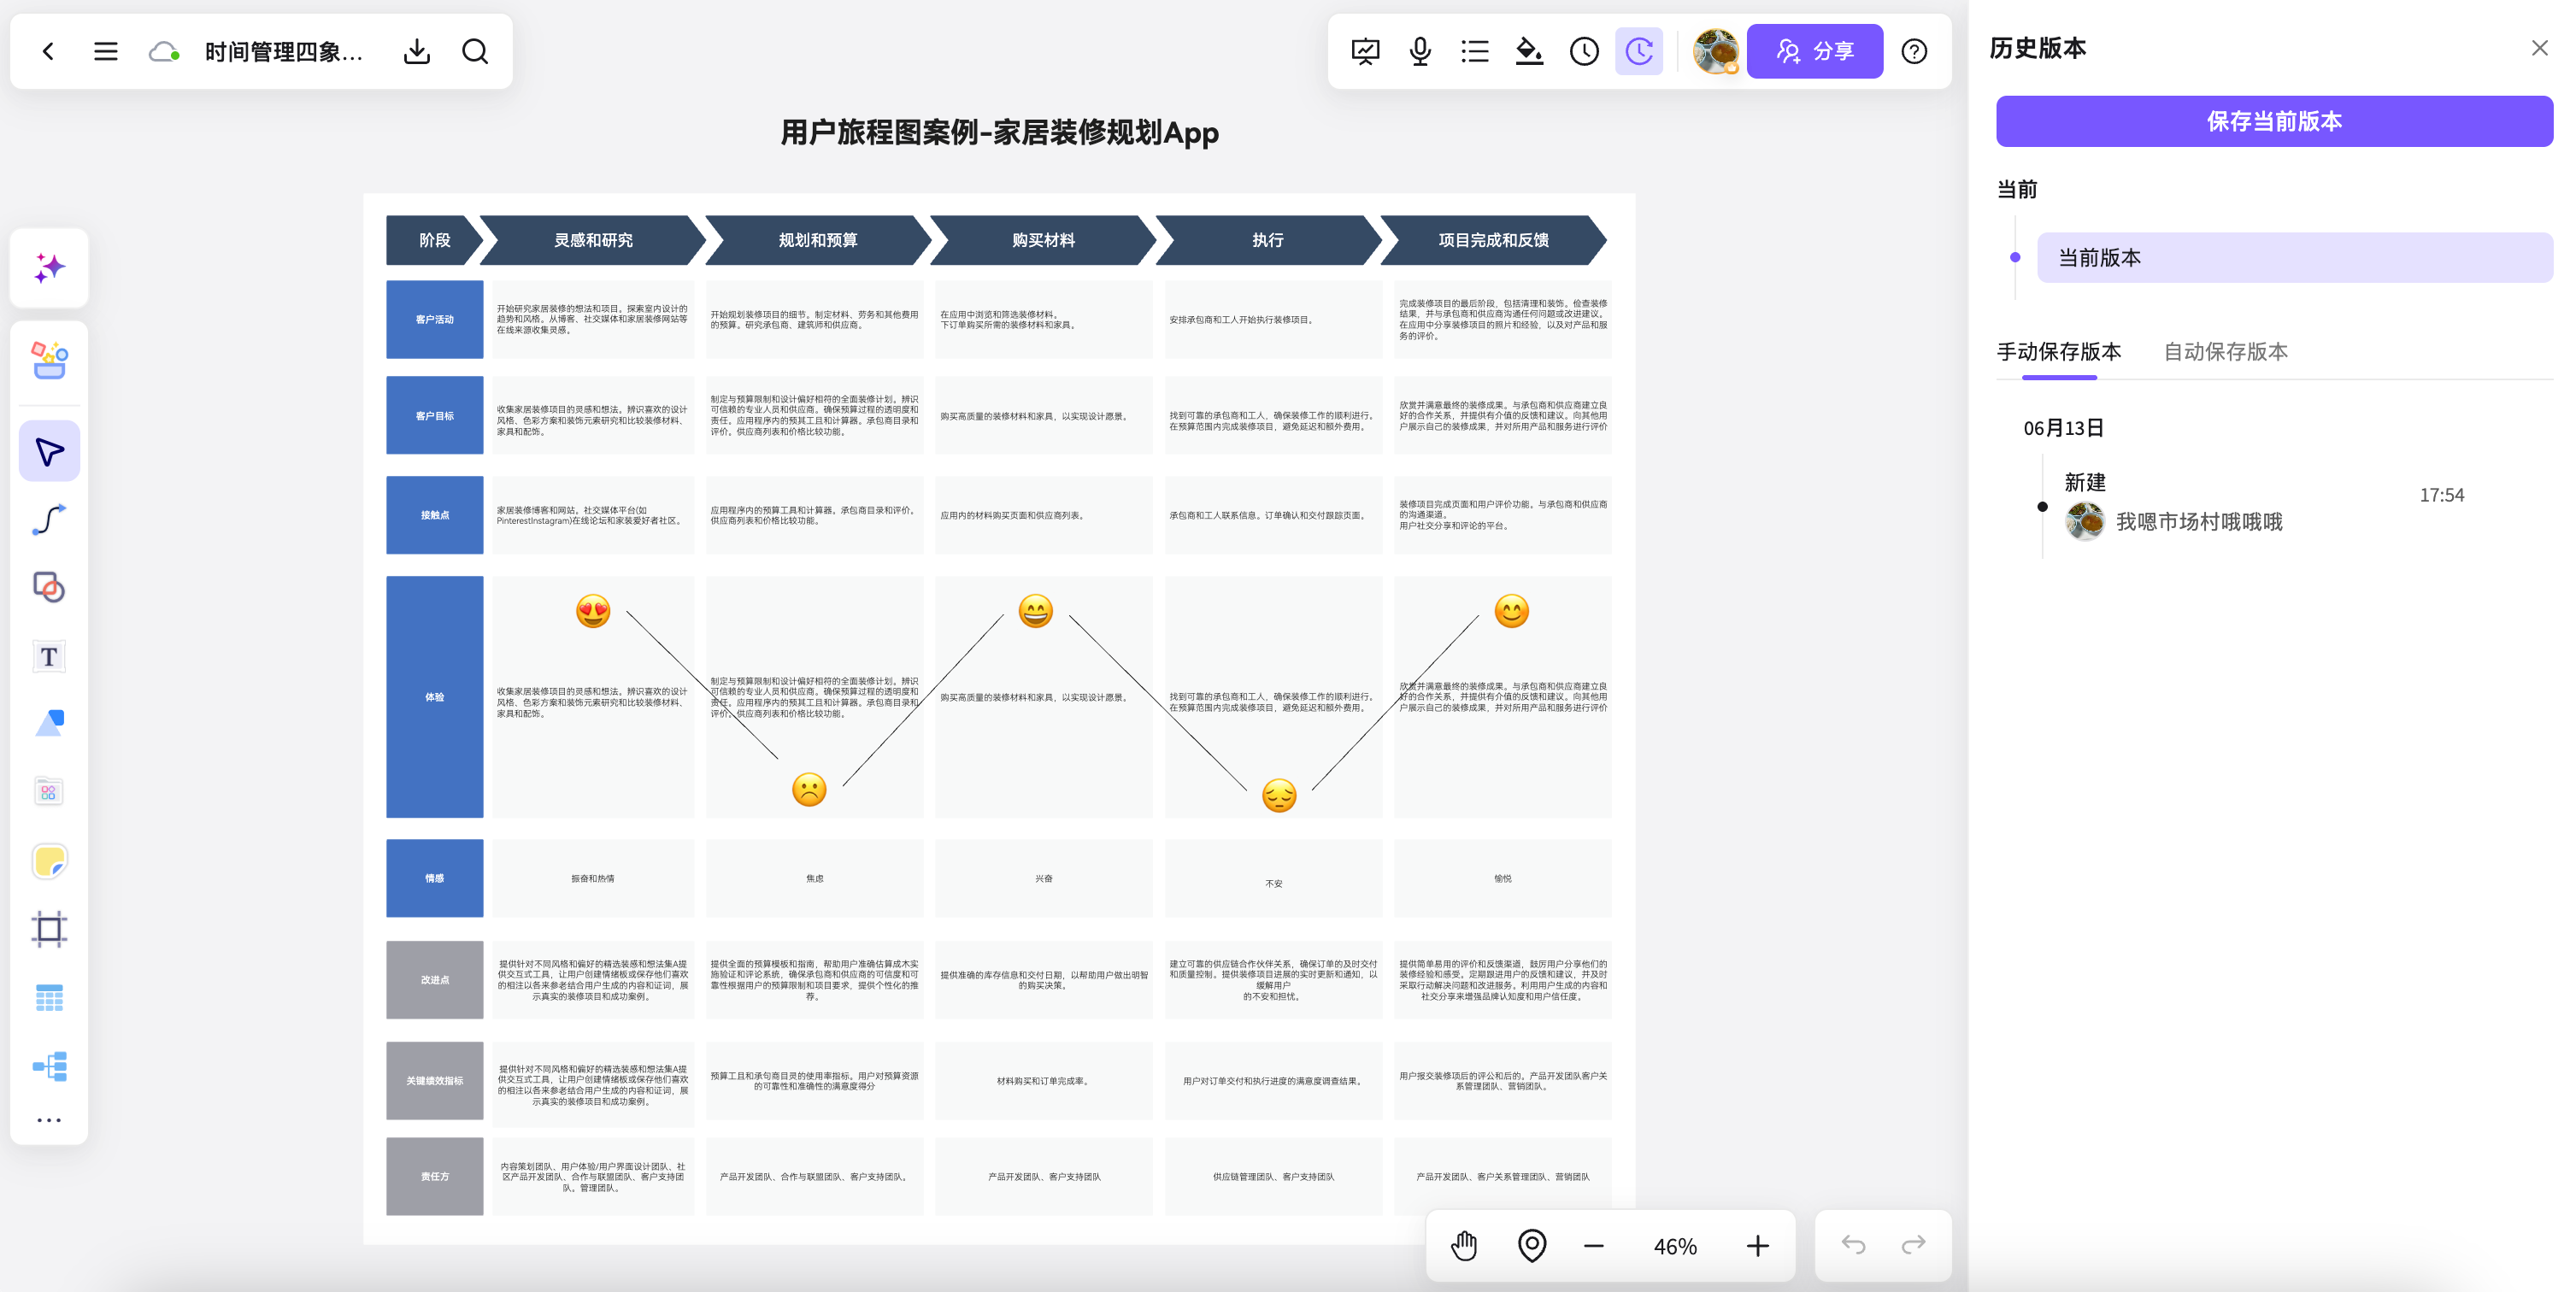Select the shapes tool
2576x1292 pixels.
click(x=49, y=587)
